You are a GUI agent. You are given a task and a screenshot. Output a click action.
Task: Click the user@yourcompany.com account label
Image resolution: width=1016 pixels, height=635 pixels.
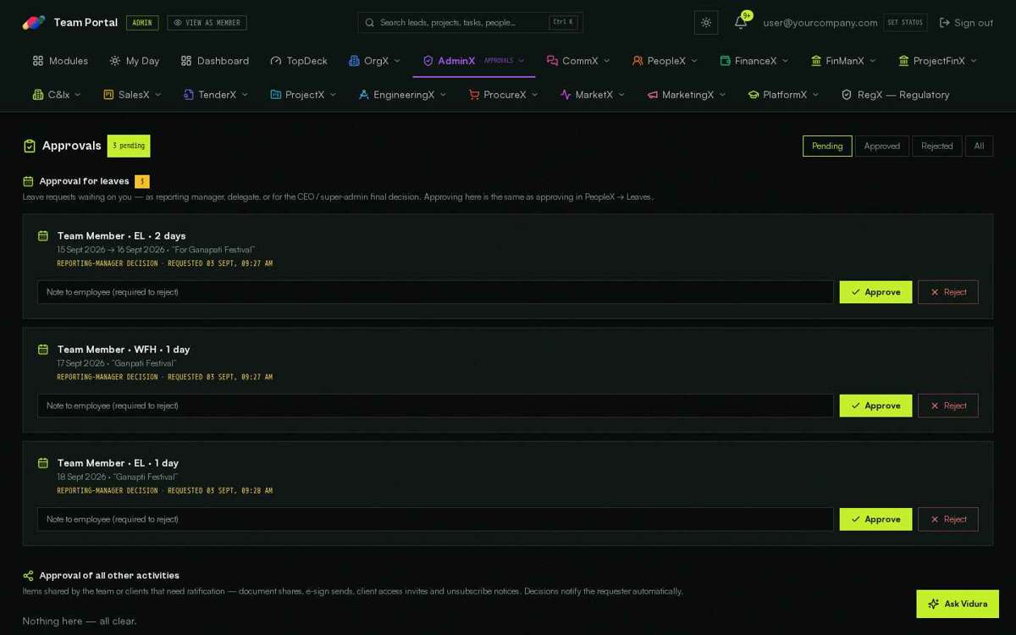pyautogui.click(x=820, y=23)
